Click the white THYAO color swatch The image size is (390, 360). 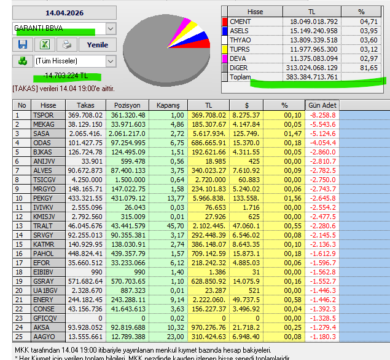[225, 40]
